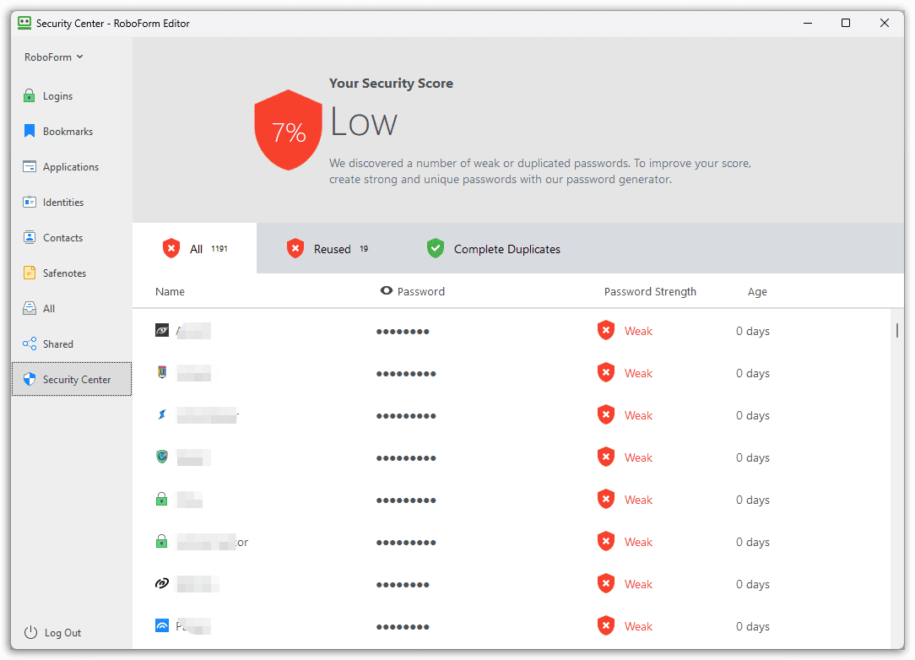The image size is (915, 660).
Task: Select Security Center in the sidebar
Action: pyautogui.click(x=71, y=379)
